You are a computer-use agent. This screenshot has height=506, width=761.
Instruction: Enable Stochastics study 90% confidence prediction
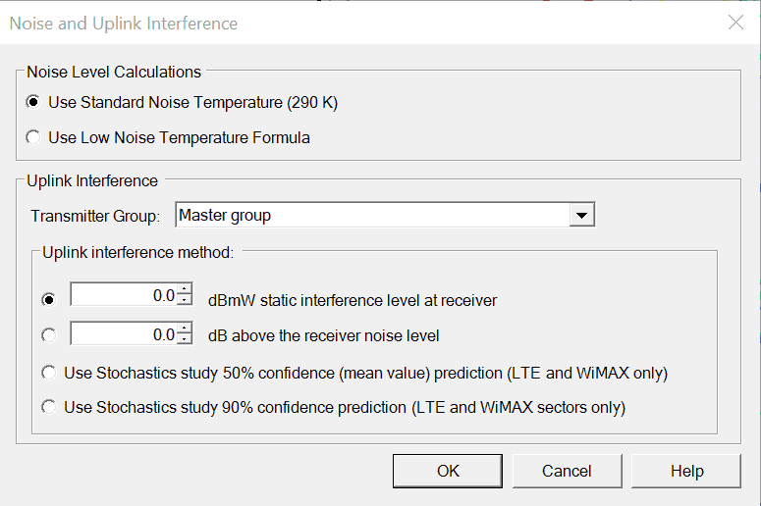click(x=49, y=406)
